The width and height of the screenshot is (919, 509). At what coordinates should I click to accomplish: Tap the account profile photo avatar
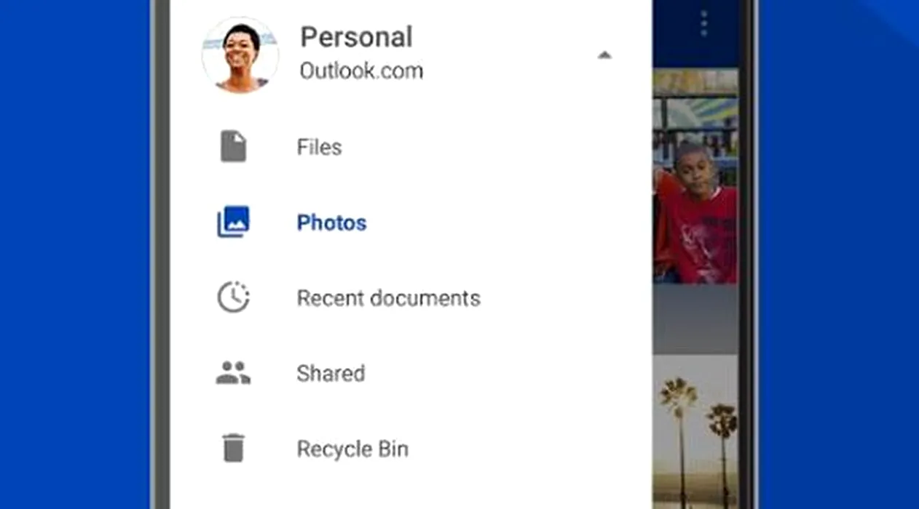[x=240, y=55]
